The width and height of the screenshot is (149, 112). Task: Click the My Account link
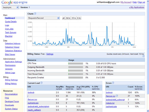point(126,2)
